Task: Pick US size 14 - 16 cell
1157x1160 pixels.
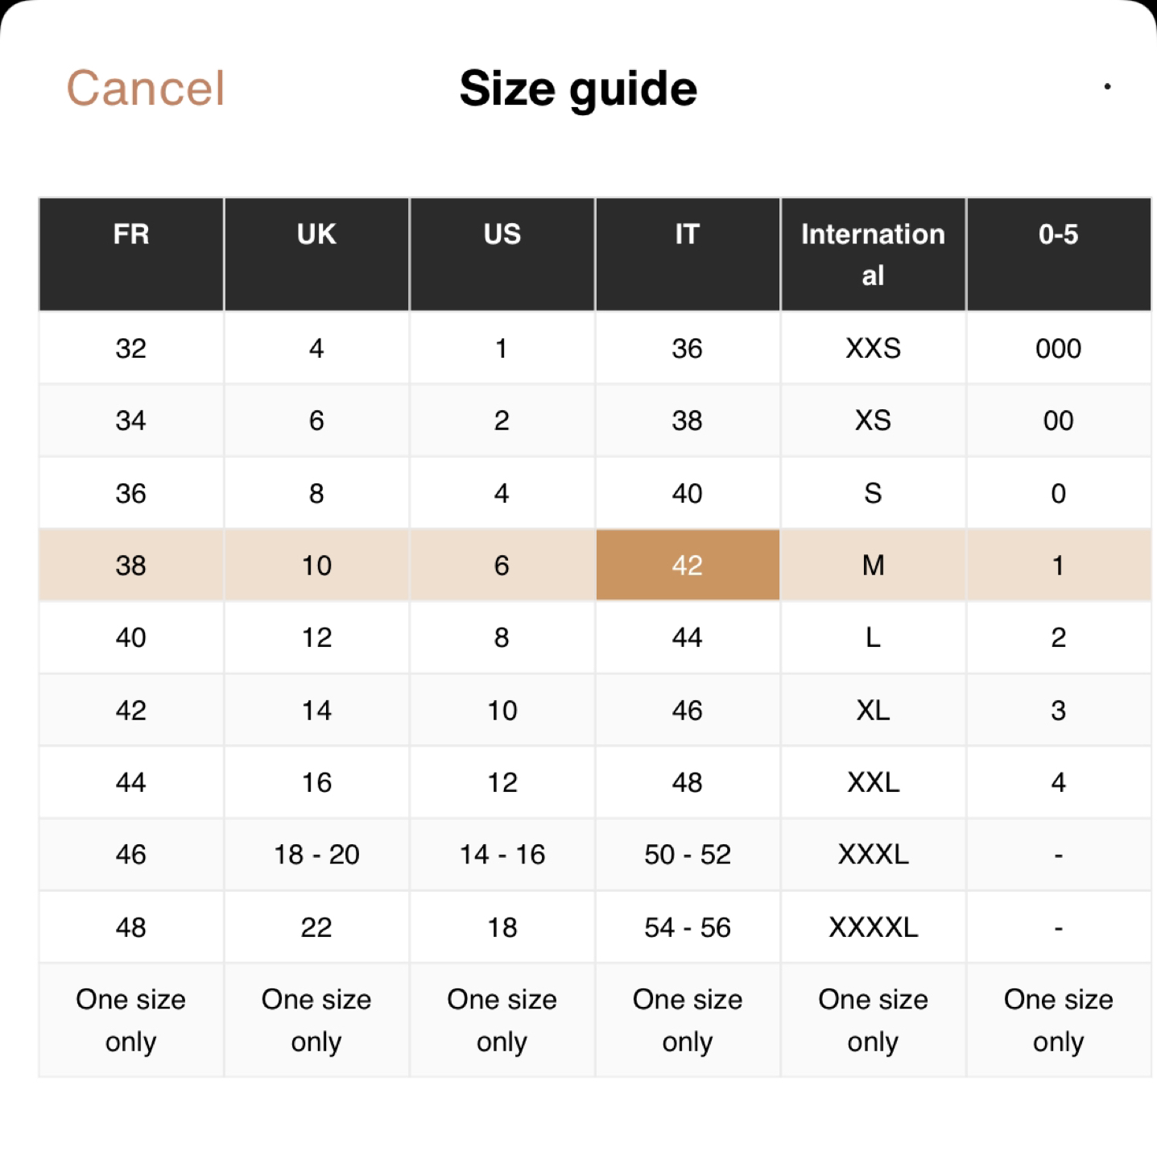Action: [502, 854]
